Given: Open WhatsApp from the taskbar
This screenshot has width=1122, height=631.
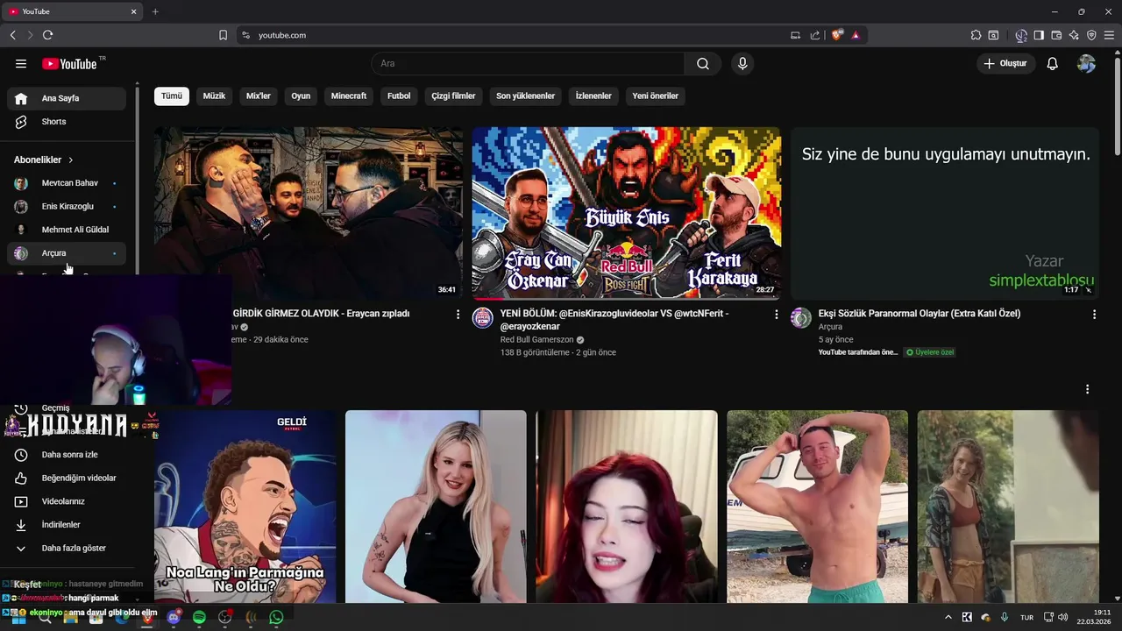Looking at the screenshot, I should [x=276, y=617].
